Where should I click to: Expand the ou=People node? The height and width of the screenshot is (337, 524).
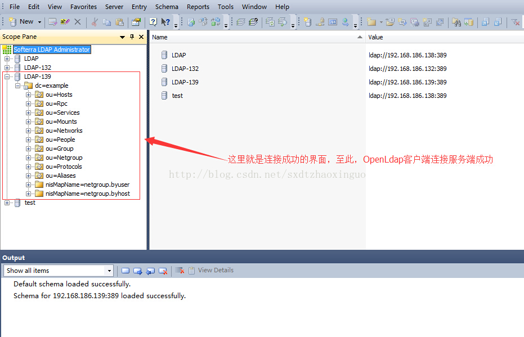(x=28, y=140)
